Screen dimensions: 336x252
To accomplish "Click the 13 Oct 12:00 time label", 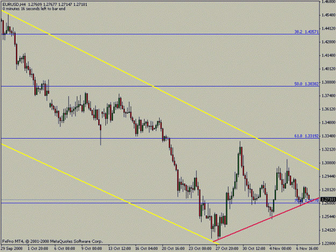I will [119, 249].
